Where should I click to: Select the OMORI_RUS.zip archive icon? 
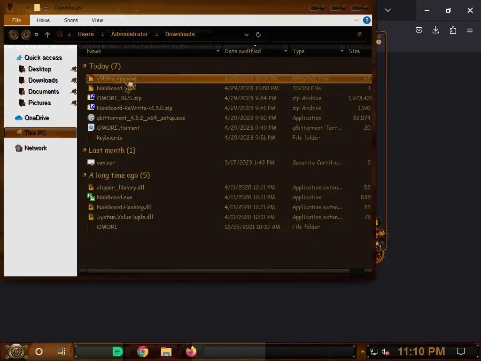[91, 98]
